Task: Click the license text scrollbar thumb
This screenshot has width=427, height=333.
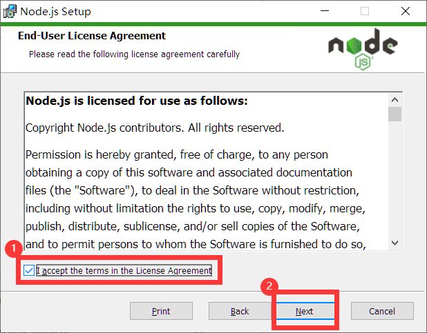Action: pos(395,114)
